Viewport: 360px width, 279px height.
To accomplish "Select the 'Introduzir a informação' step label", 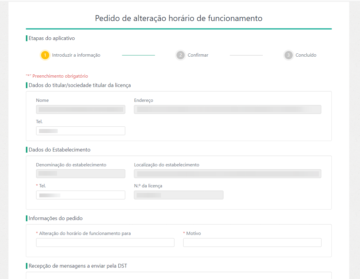I will [x=76, y=55].
